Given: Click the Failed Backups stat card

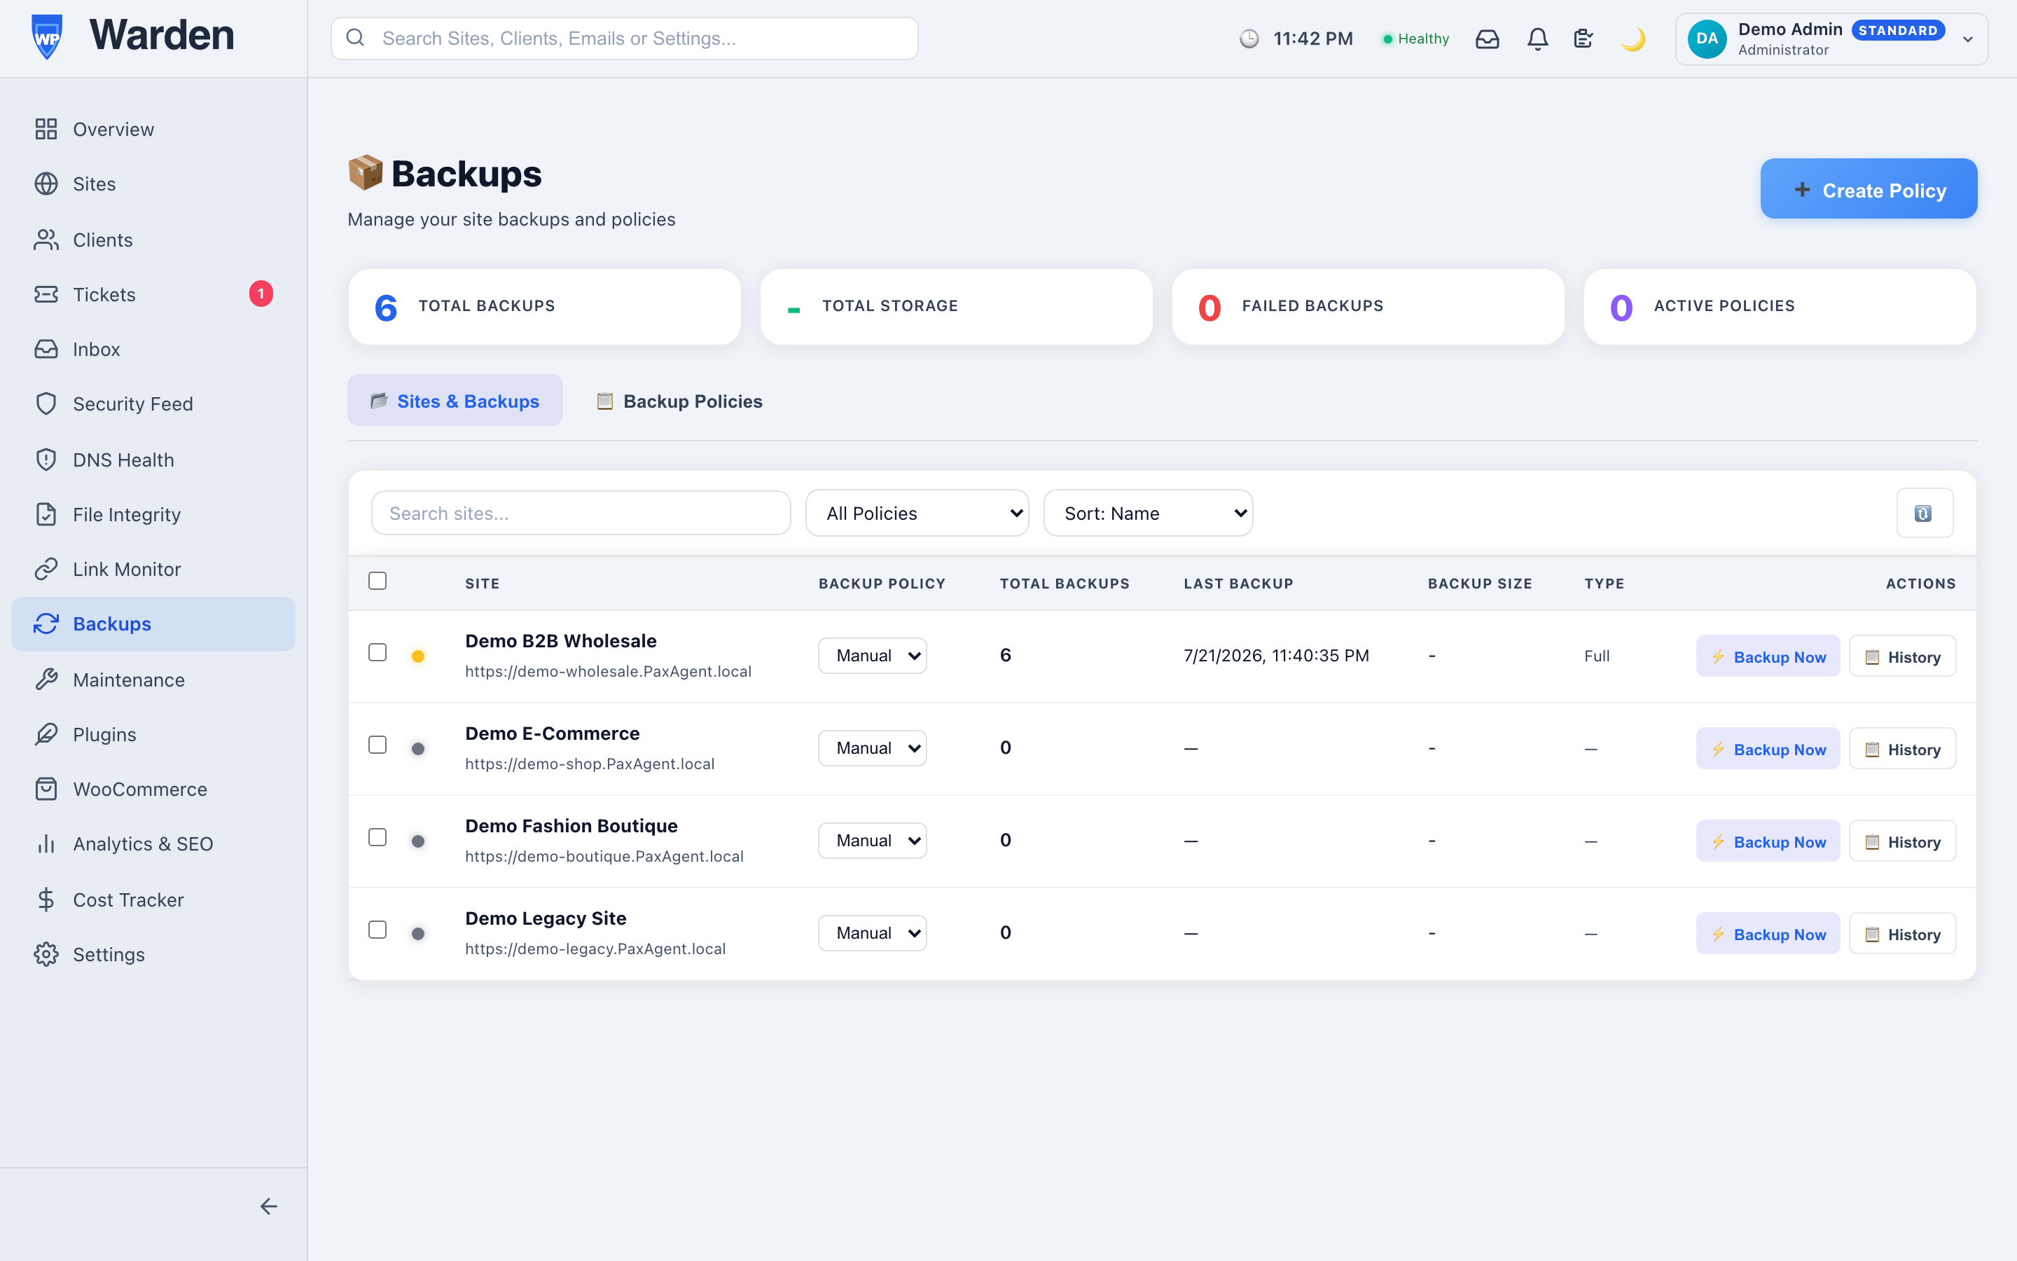Looking at the screenshot, I should 1368,306.
